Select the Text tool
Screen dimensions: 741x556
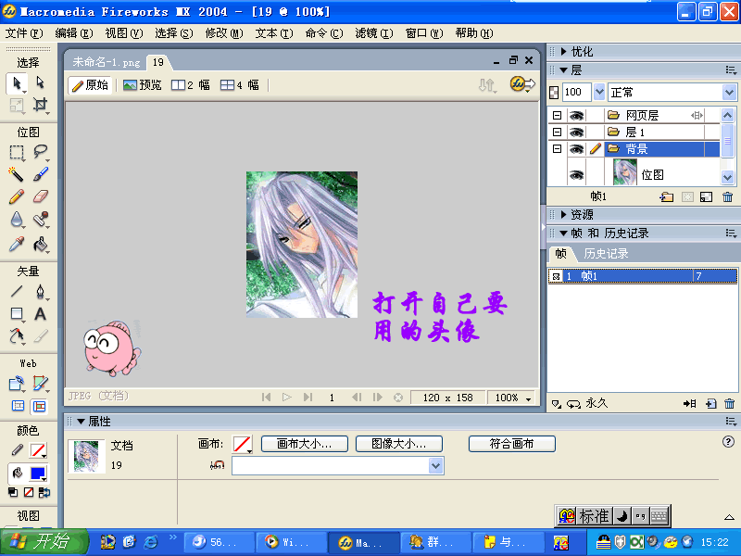40,314
